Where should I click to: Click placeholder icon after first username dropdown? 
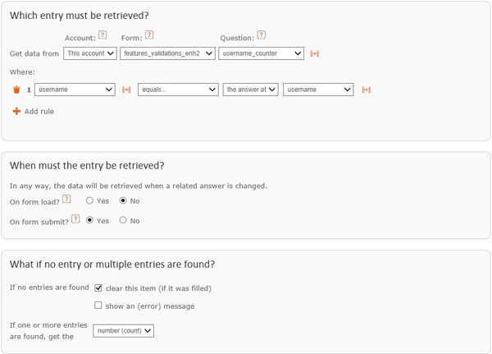[126, 90]
